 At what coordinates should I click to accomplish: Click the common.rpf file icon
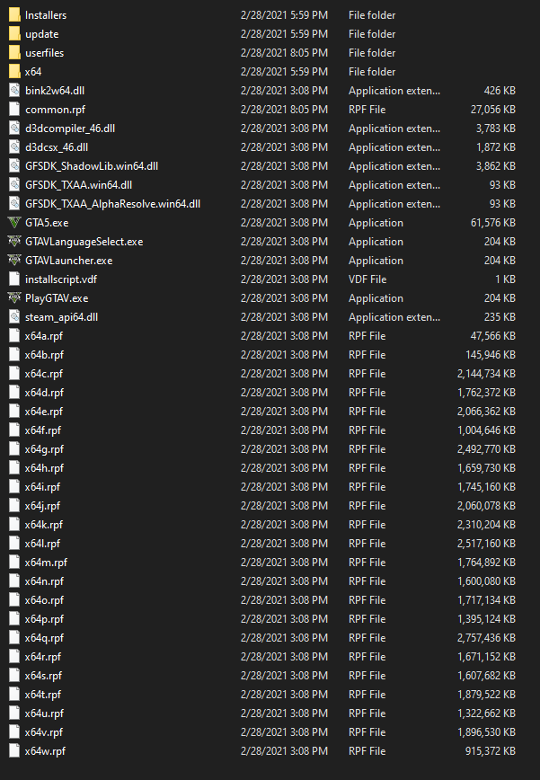coord(13,110)
